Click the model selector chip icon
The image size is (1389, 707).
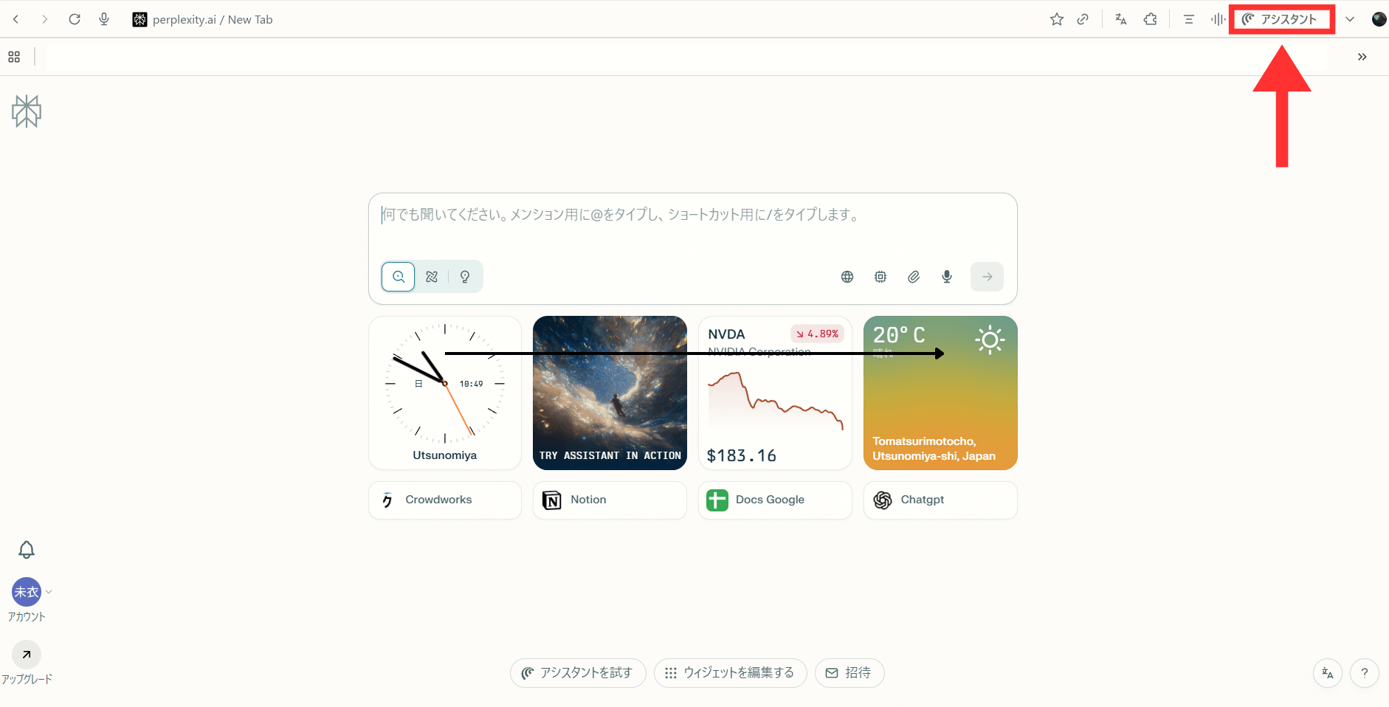pyautogui.click(x=880, y=277)
